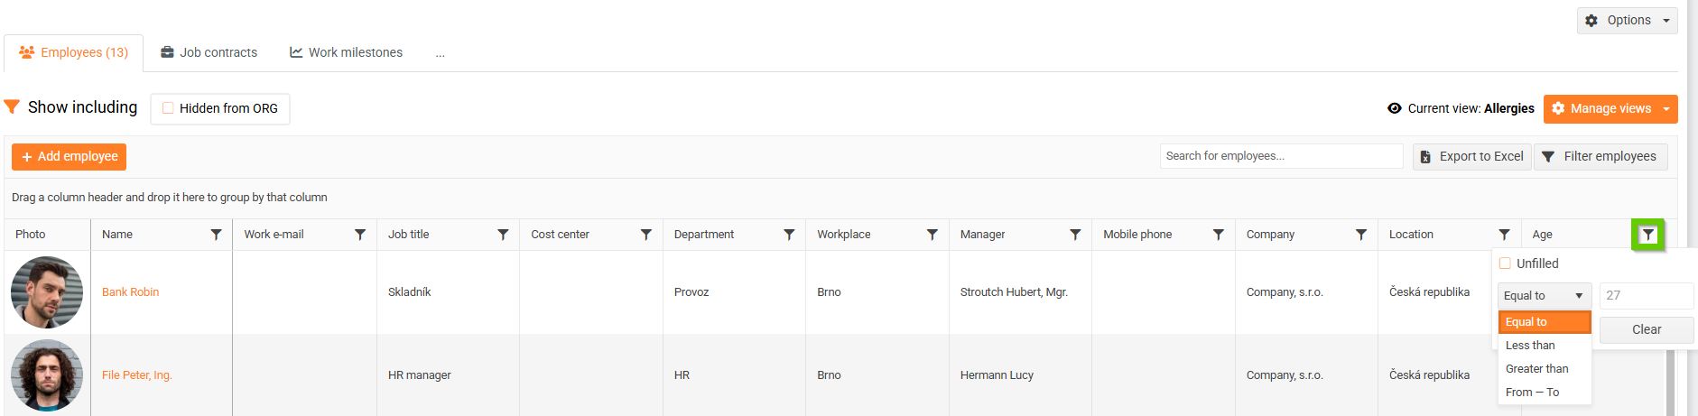The width and height of the screenshot is (1698, 416).
Task: Export the employee list to Excel
Action: [1471, 157]
